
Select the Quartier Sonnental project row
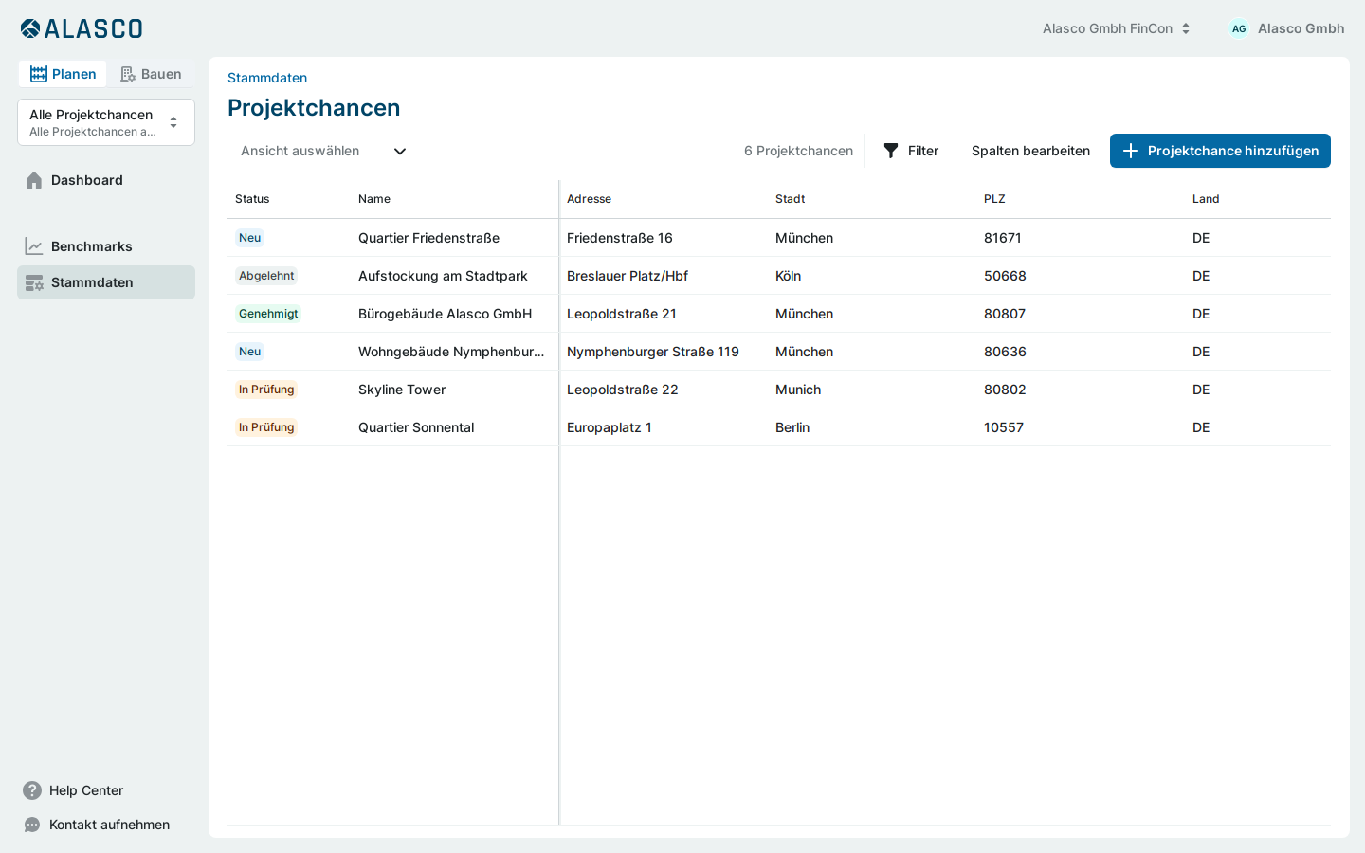point(779,427)
